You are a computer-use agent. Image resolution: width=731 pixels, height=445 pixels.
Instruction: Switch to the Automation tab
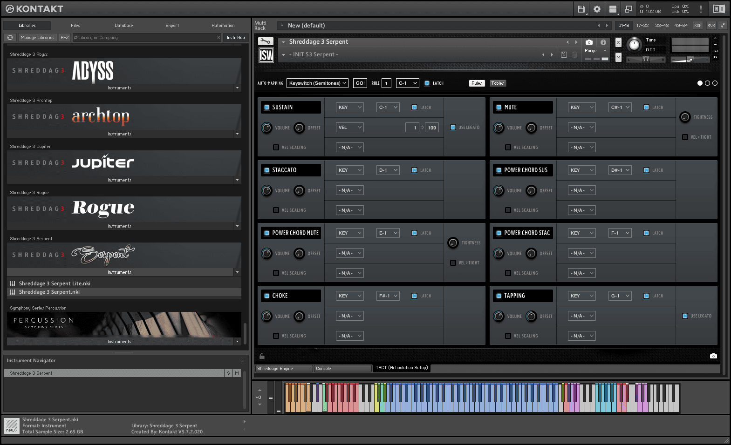tap(223, 26)
